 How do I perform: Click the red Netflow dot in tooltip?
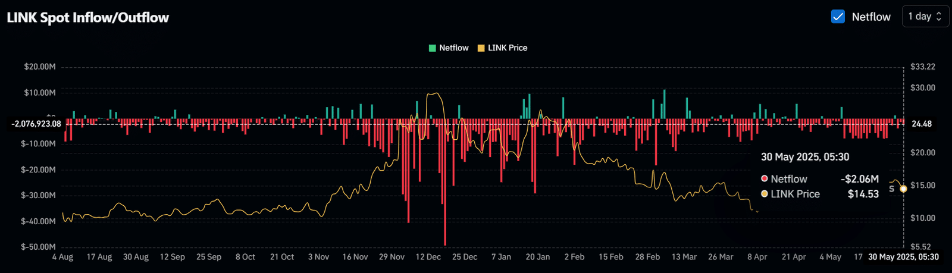(x=765, y=178)
